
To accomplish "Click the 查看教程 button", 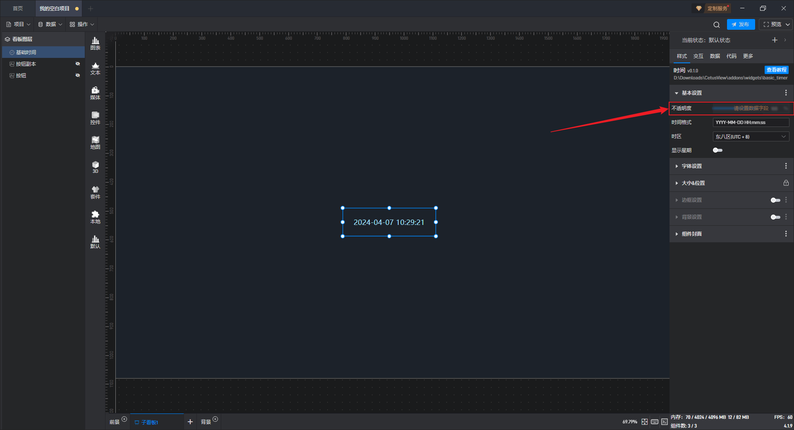I will point(776,70).
